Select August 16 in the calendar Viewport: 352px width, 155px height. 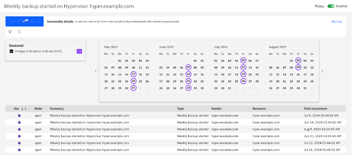point(298,74)
